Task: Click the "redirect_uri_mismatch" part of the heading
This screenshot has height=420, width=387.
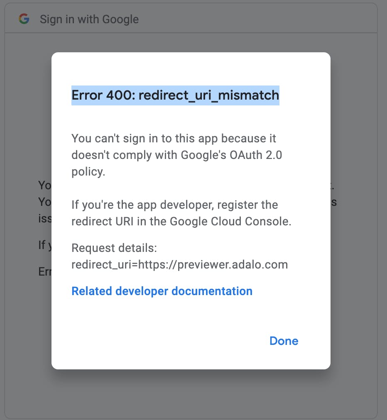Action: click(x=208, y=95)
